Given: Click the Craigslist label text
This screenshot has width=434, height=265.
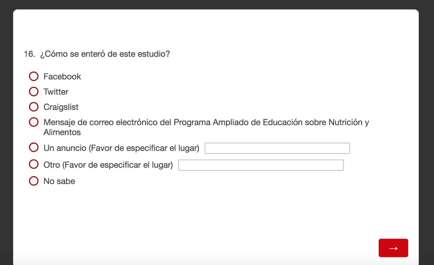Looking at the screenshot, I should pyautogui.click(x=61, y=107).
